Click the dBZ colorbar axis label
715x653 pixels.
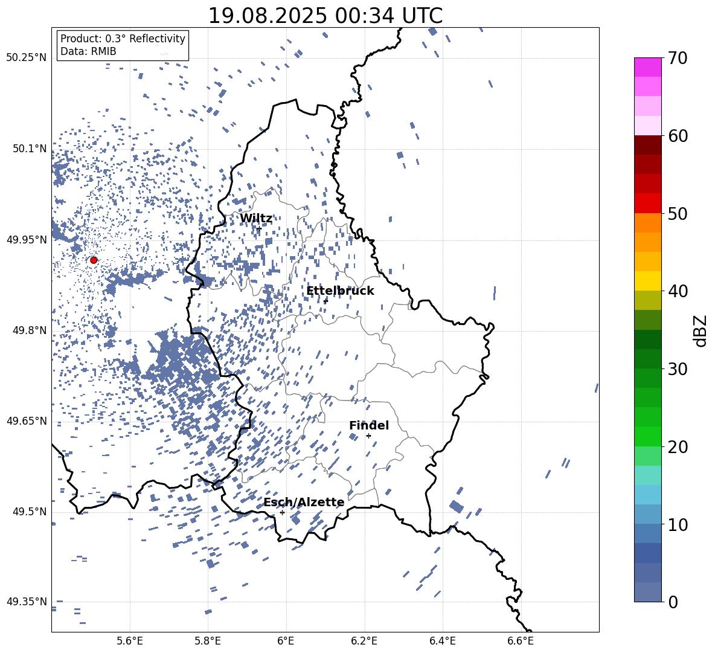click(x=699, y=330)
